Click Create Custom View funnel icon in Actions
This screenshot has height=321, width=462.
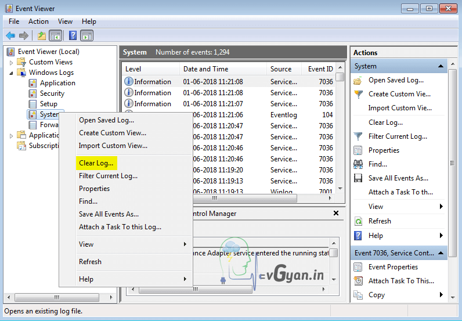pos(358,94)
